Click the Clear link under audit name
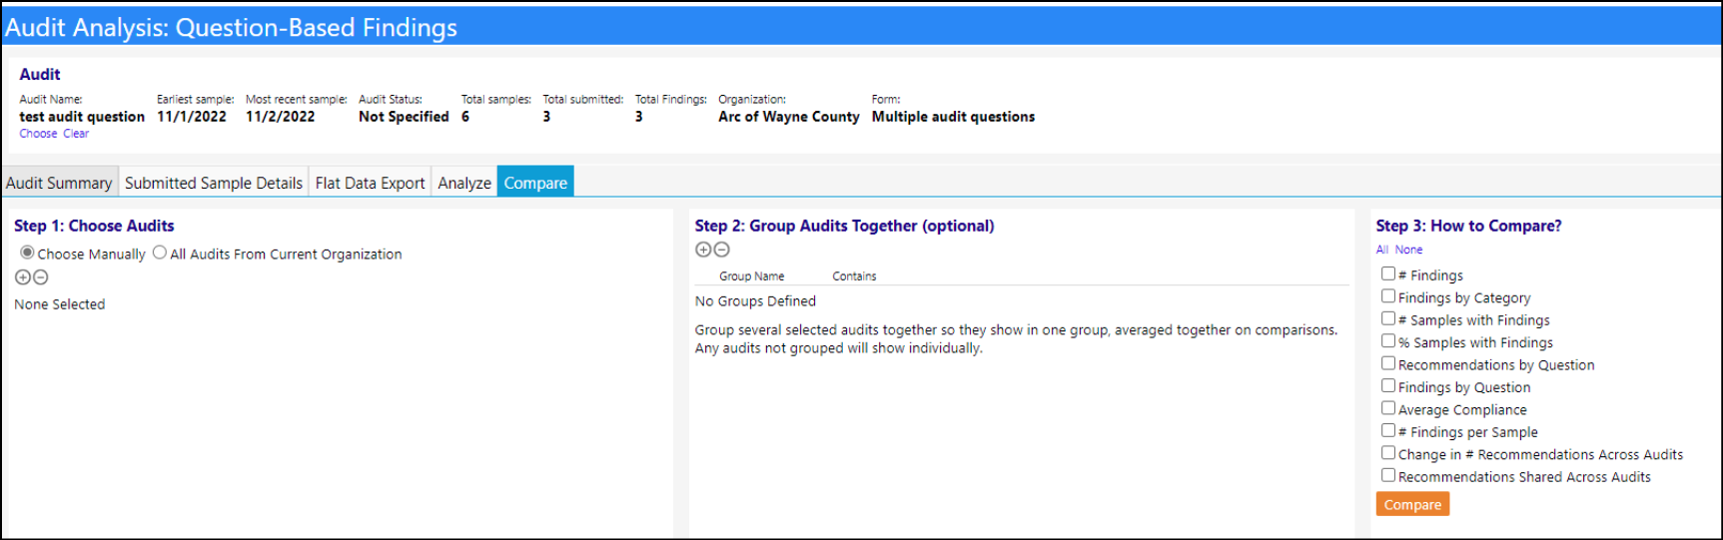This screenshot has width=1723, height=540. [x=76, y=134]
